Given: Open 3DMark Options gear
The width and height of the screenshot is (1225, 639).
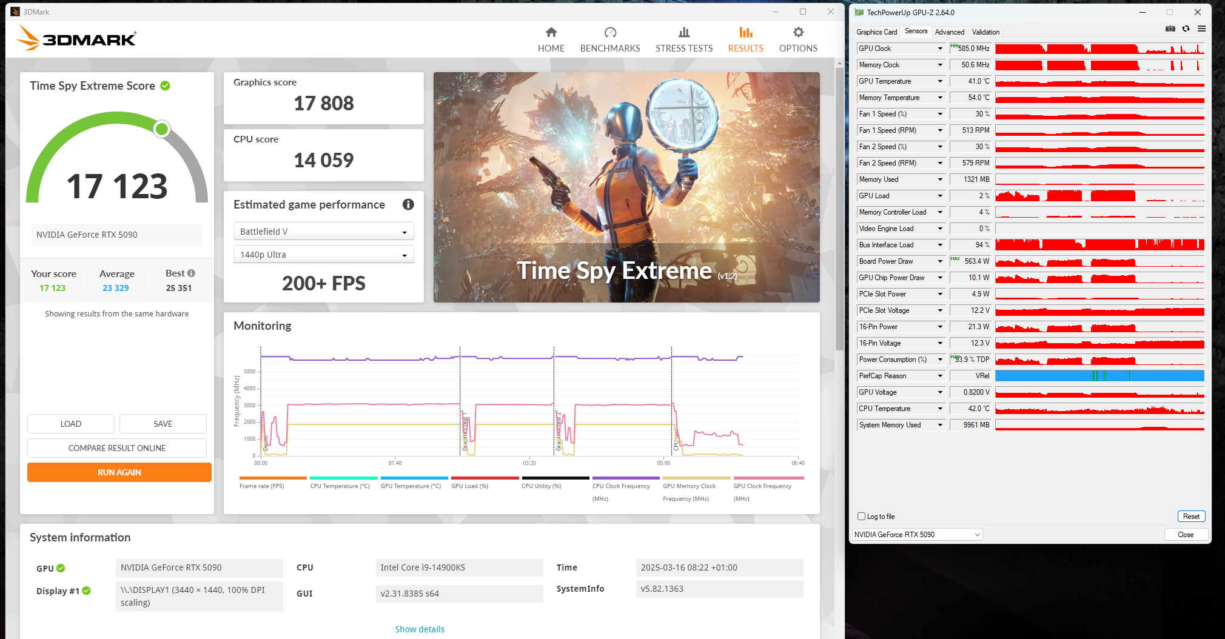Looking at the screenshot, I should tap(797, 39).
